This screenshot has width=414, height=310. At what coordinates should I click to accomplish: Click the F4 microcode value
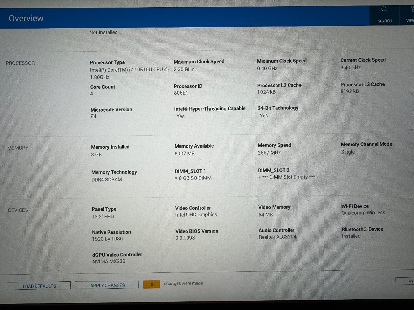pyautogui.click(x=93, y=116)
